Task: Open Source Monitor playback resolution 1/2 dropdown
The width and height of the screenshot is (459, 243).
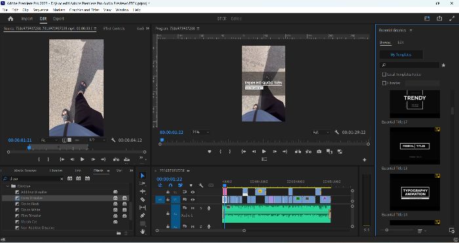Action: [97, 140]
